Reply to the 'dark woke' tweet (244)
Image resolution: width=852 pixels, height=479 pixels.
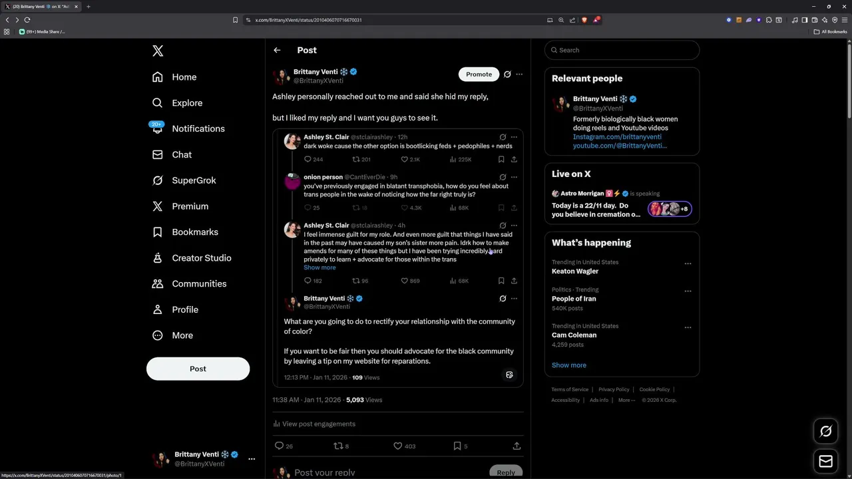[x=313, y=160]
